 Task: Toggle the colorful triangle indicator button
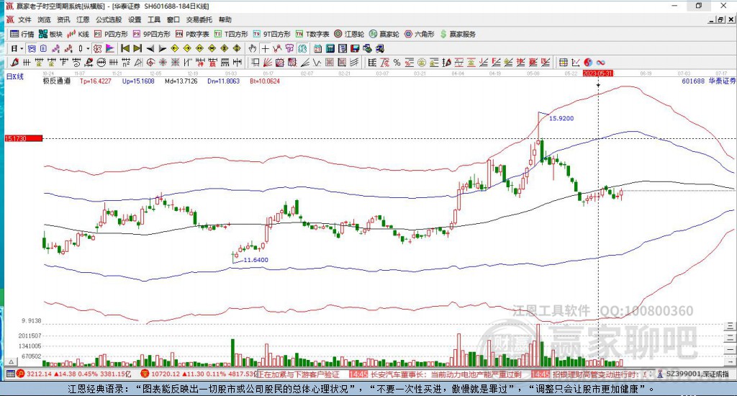tap(109, 48)
